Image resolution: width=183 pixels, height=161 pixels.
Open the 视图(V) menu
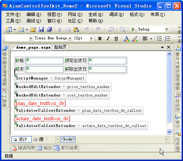[54, 15]
